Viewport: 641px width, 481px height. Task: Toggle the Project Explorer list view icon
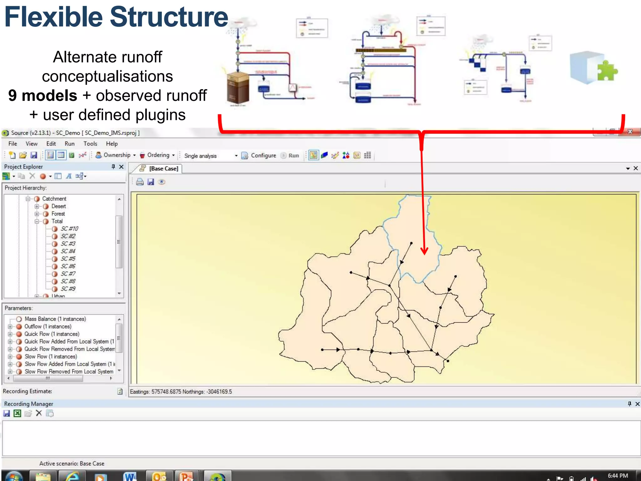pyautogui.click(x=50, y=155)
